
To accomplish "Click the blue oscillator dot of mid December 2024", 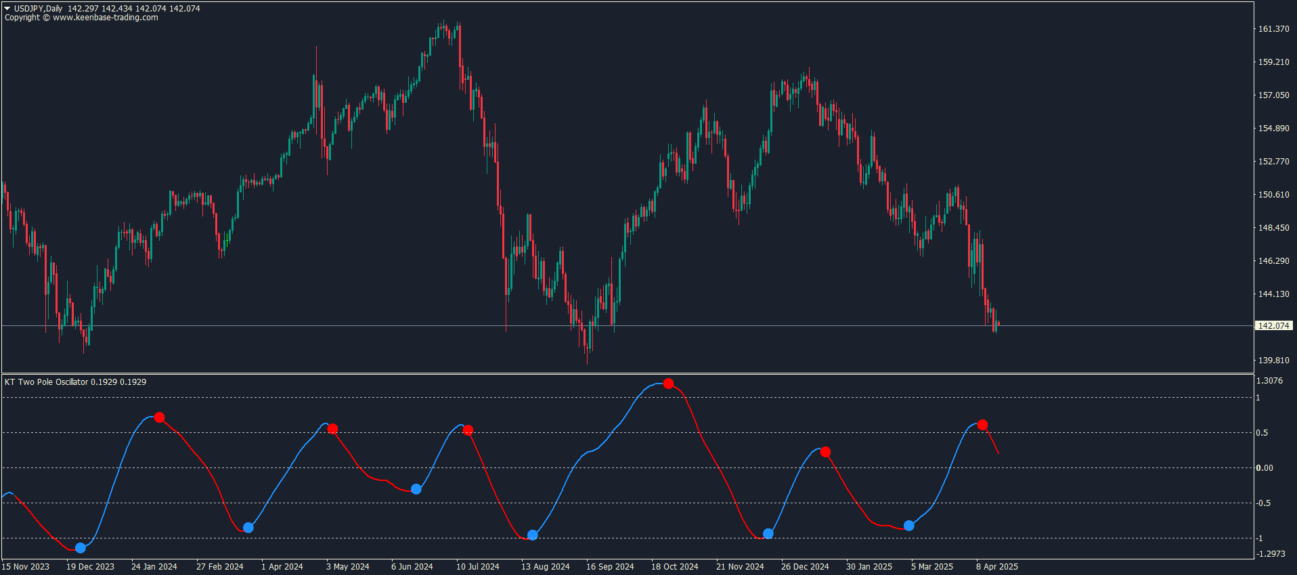I will tap(768, 534).
